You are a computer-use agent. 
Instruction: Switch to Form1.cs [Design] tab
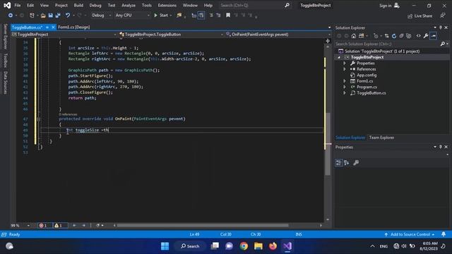coord(73,27)
